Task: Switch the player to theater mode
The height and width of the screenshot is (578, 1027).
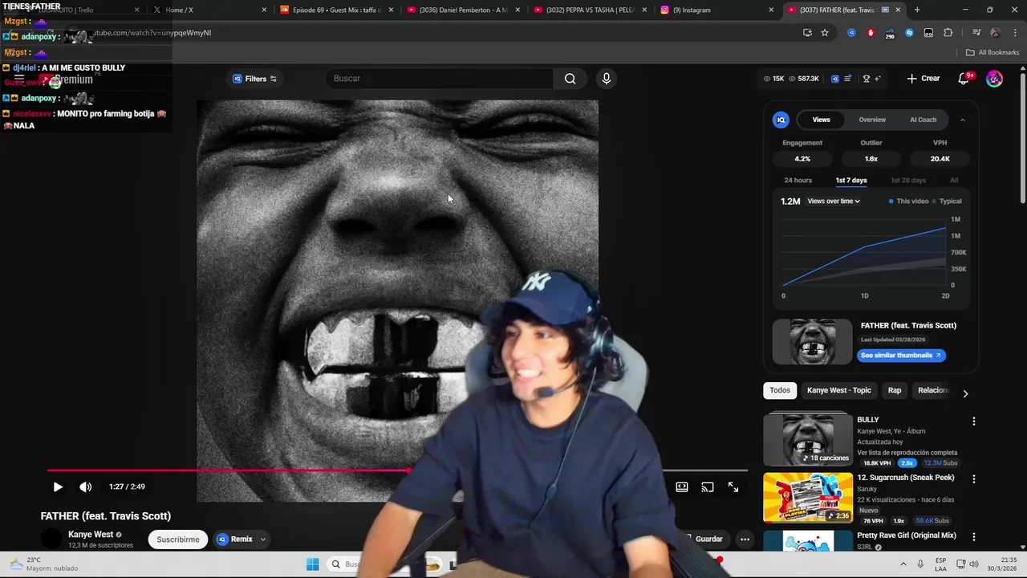Action: pos(682,486)
